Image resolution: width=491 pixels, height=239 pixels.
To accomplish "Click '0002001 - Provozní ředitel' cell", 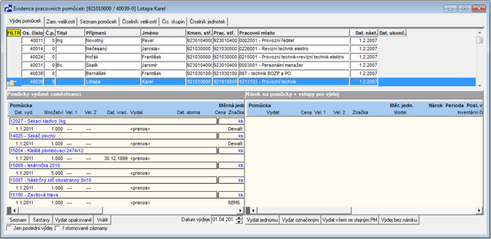I will [x=294, y=40].
